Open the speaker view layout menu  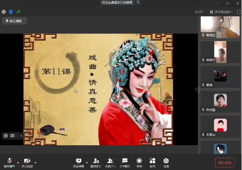[221, 12]
